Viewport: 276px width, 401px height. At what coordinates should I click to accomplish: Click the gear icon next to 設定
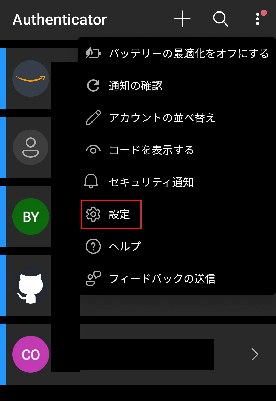point(93,214)
